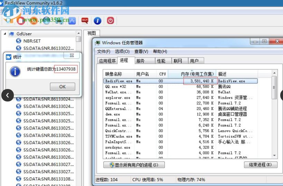Click the server sync toolbar icon
This screenshot has height=186, width=283.
click(x=59, y=21)
